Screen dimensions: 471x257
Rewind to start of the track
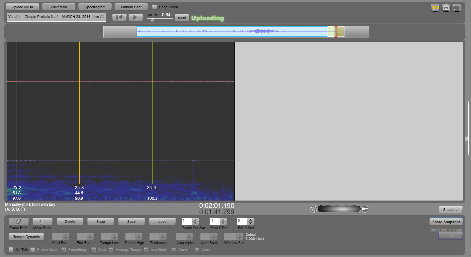119,18
